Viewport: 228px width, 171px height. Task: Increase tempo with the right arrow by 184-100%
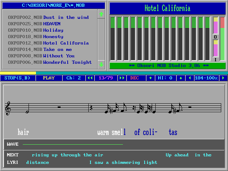pyautogui.click(x=223, y=78)
